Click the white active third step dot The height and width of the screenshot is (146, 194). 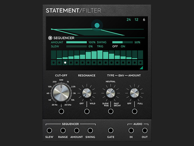[65, 63]
